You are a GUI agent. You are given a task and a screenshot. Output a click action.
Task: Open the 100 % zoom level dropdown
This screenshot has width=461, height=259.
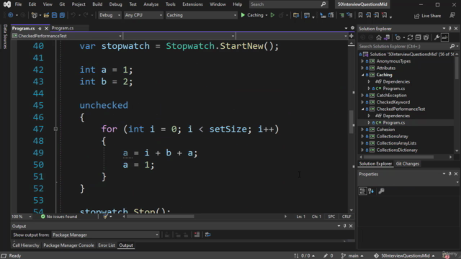pyautogui.click(x=21, y=217)
